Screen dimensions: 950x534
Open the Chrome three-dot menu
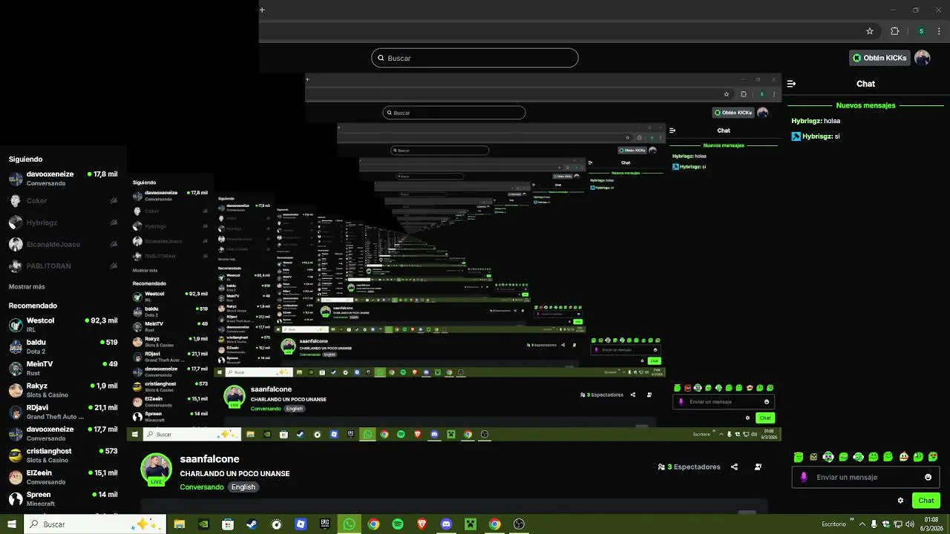(940, 31)
